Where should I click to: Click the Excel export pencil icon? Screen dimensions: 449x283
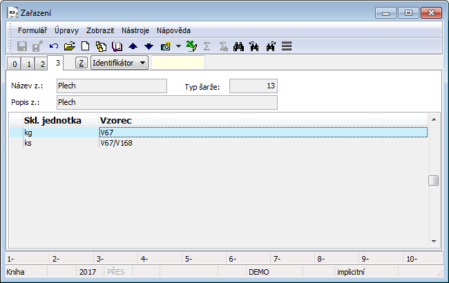point(191,46)
